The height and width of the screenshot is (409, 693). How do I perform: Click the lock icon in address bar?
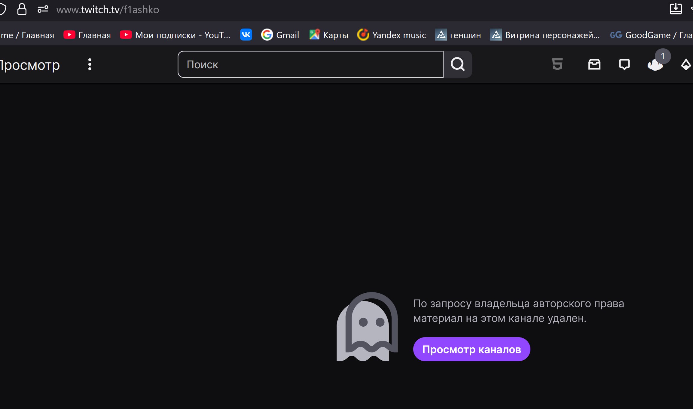pos(22,9)
